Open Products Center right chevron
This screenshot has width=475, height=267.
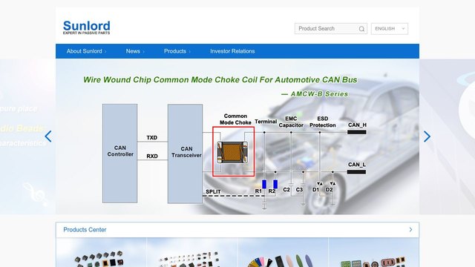pyautogui.click(x=410, y=230)
